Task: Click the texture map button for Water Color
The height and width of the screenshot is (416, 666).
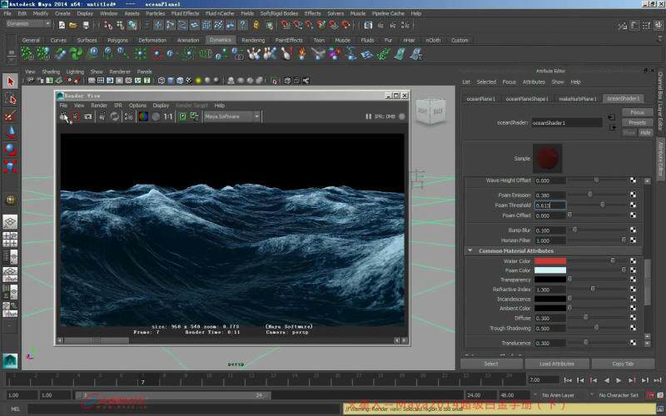Action: (633, 260)
